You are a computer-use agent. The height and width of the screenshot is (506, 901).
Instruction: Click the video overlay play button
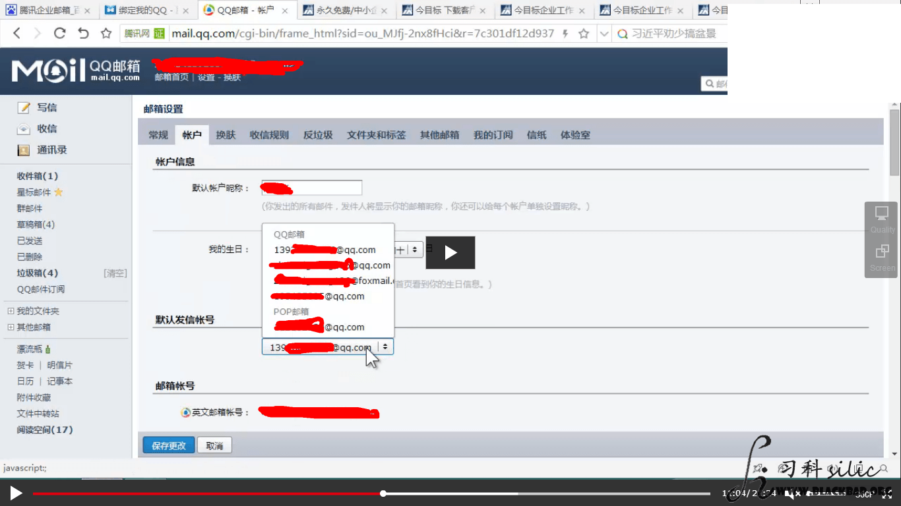pos(450,252)
